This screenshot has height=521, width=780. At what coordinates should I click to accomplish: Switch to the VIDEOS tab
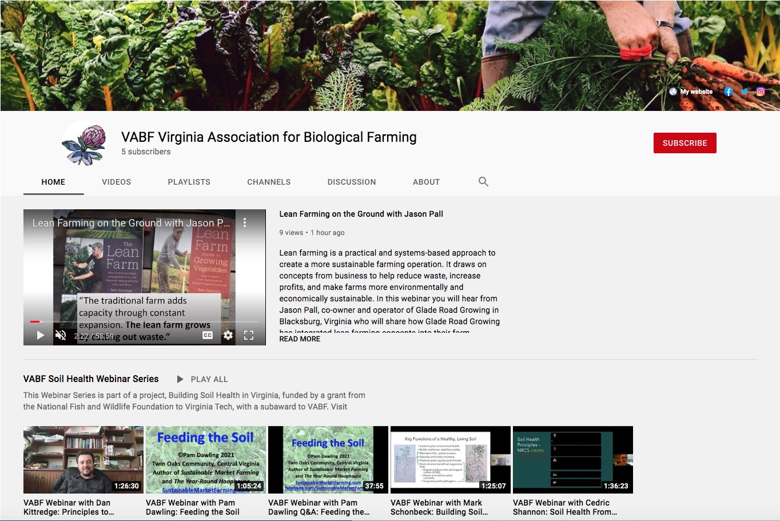coord(116,182)
